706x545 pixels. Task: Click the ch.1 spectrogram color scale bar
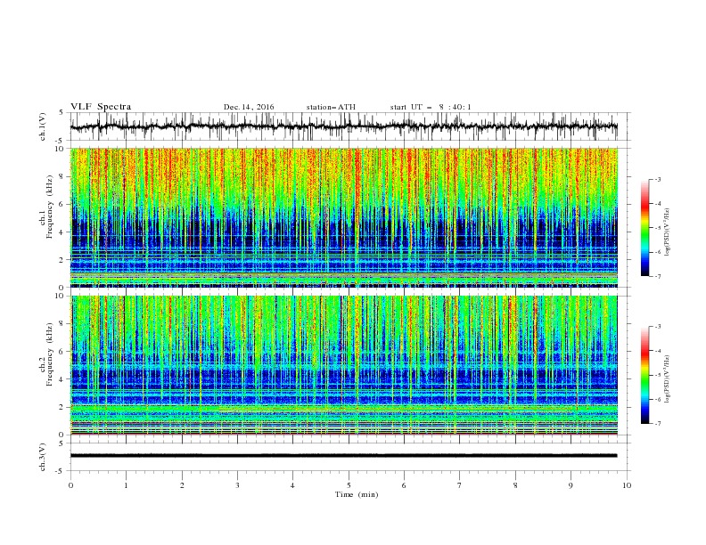coord(644,228)
